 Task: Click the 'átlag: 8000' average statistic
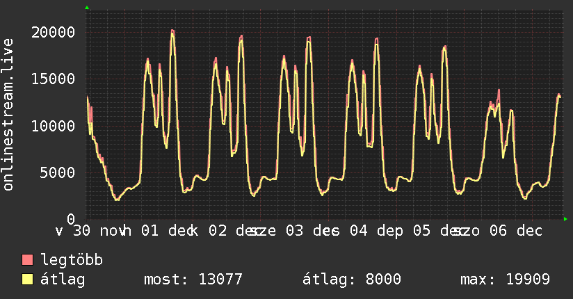click(x=351, y=280)
